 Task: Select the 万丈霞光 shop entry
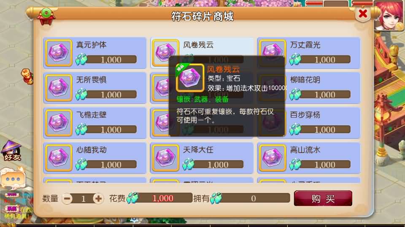309,53
